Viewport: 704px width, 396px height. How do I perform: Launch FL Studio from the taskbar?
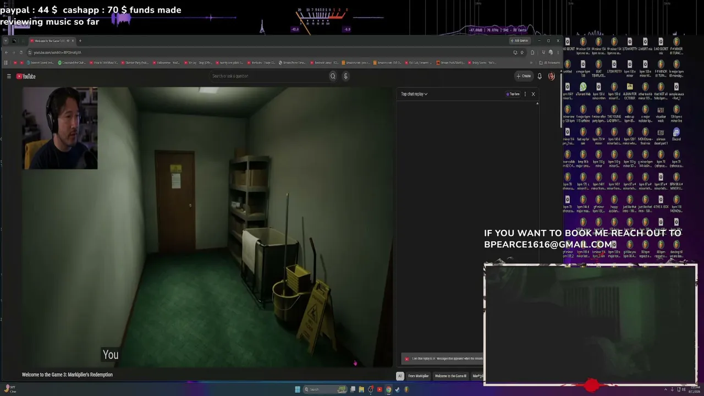coord(406,389)
